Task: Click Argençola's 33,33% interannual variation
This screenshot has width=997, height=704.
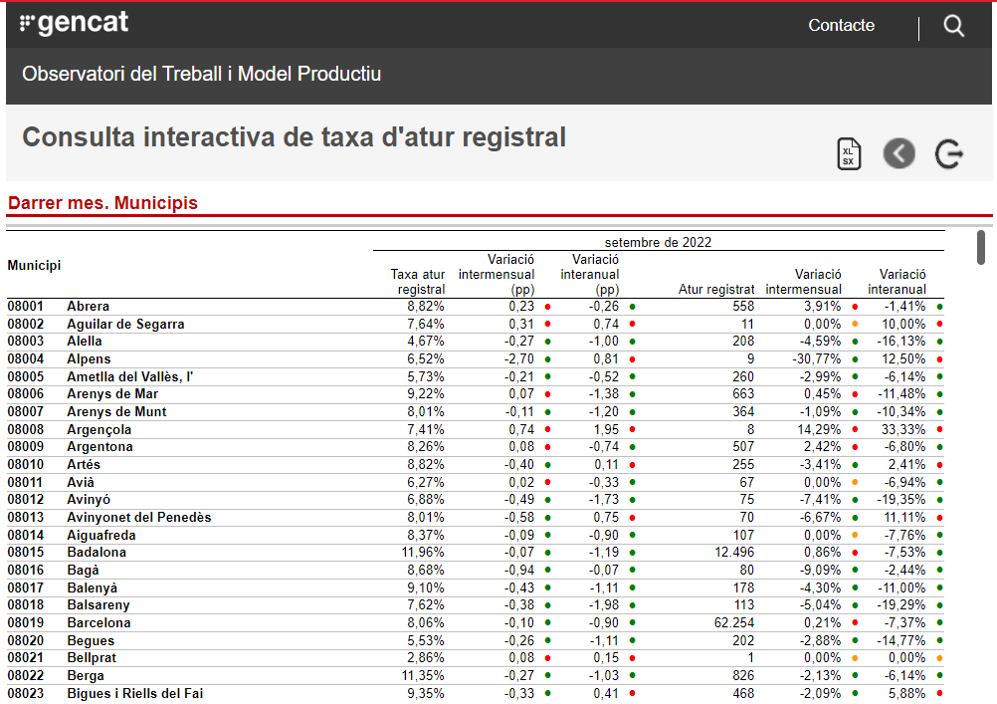Action: click(903, 429)
